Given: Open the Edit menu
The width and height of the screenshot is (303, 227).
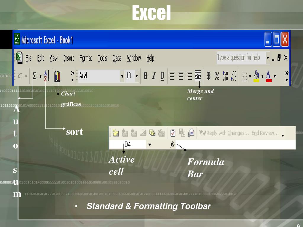Looking at the screenshot, I should [41, 58].
